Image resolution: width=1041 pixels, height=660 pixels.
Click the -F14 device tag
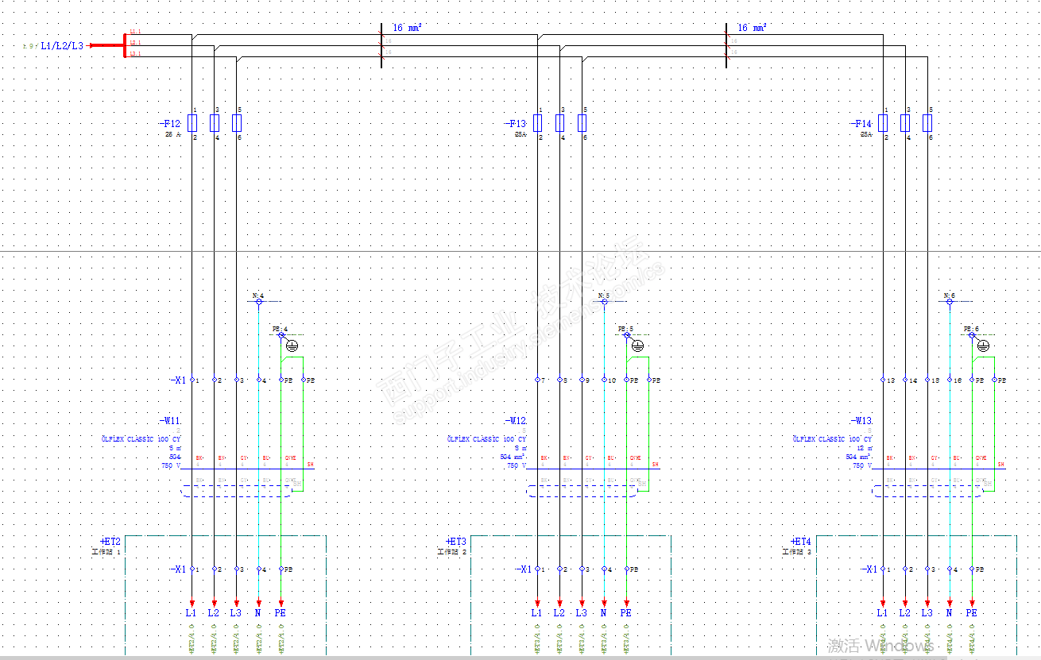[861, 124]
